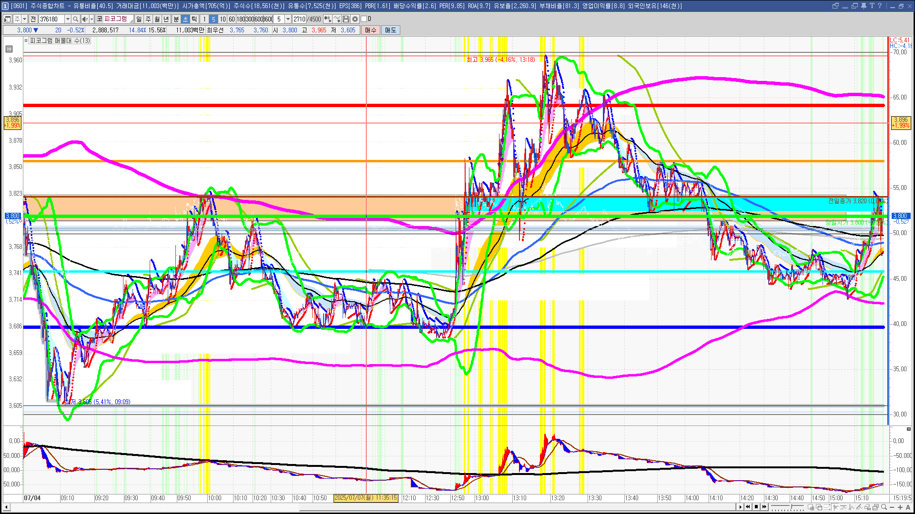This screenshot has height=514, width=915.
Task: Open chart settings gear icon
Action: (355, 19)
